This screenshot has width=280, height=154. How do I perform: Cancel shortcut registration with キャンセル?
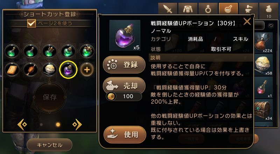[x=50, y=145]
